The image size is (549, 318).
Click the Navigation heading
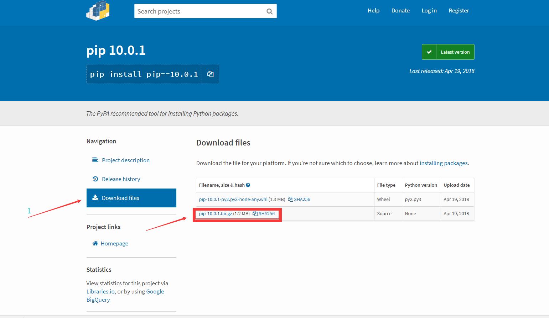[x=102, y=141]
